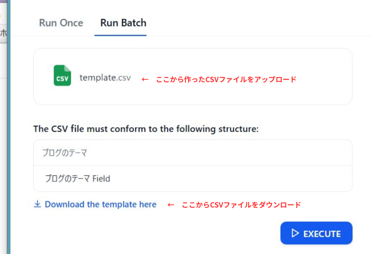Open the CSV upload area card
The image size is (372, 254).
(x=193, y=76)
